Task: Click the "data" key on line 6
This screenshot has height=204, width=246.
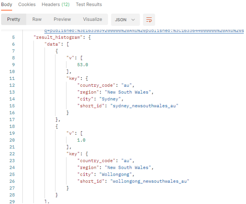Action: pos(53,44)
